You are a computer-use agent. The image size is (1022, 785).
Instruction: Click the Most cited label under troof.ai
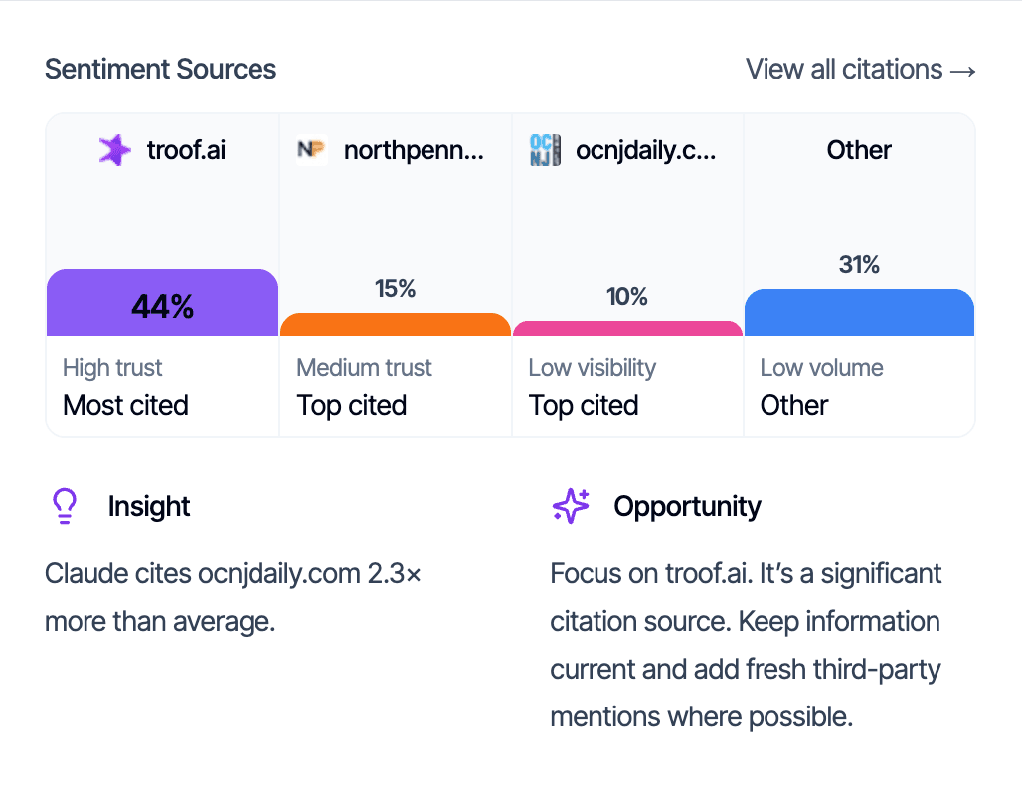point(125,405)
